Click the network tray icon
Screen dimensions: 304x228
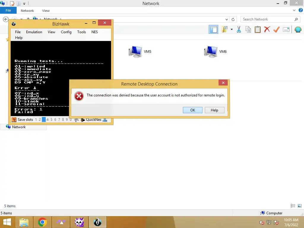click(x=269, y=222)
